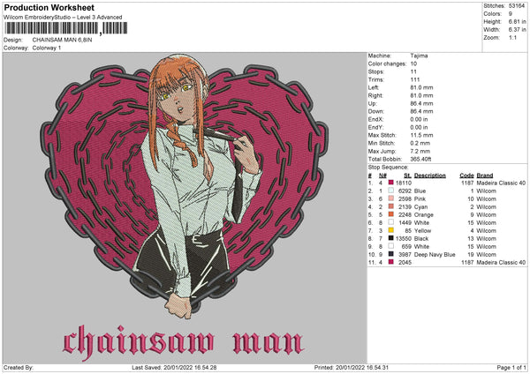Screen dimensions: 530x374
Task: Click the "Description" column header
Action: point(430,176)
